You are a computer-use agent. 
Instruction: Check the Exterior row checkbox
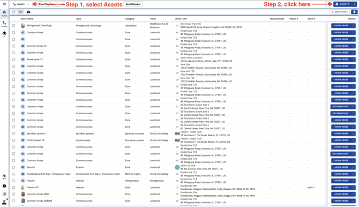click(x=13, y=167)
